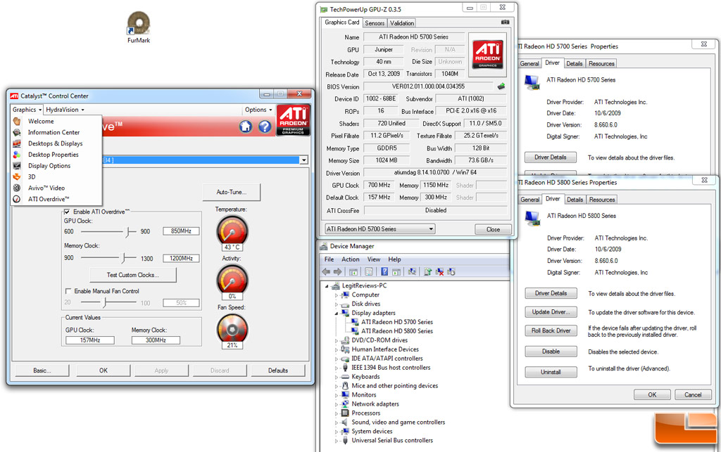This screenshot has height=452, width=721.
Task: Click Scan for hardware changes icon
Action: tap(412, 271)
